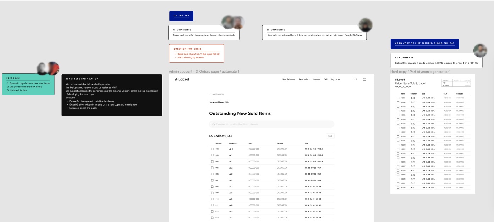Click the SKU value in the item 004 row
This screenshot has height=222, width=494.
point(254,161)
